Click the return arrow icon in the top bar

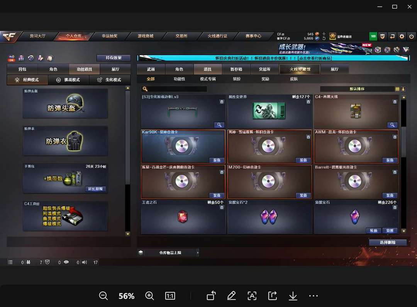pos(392,36)
